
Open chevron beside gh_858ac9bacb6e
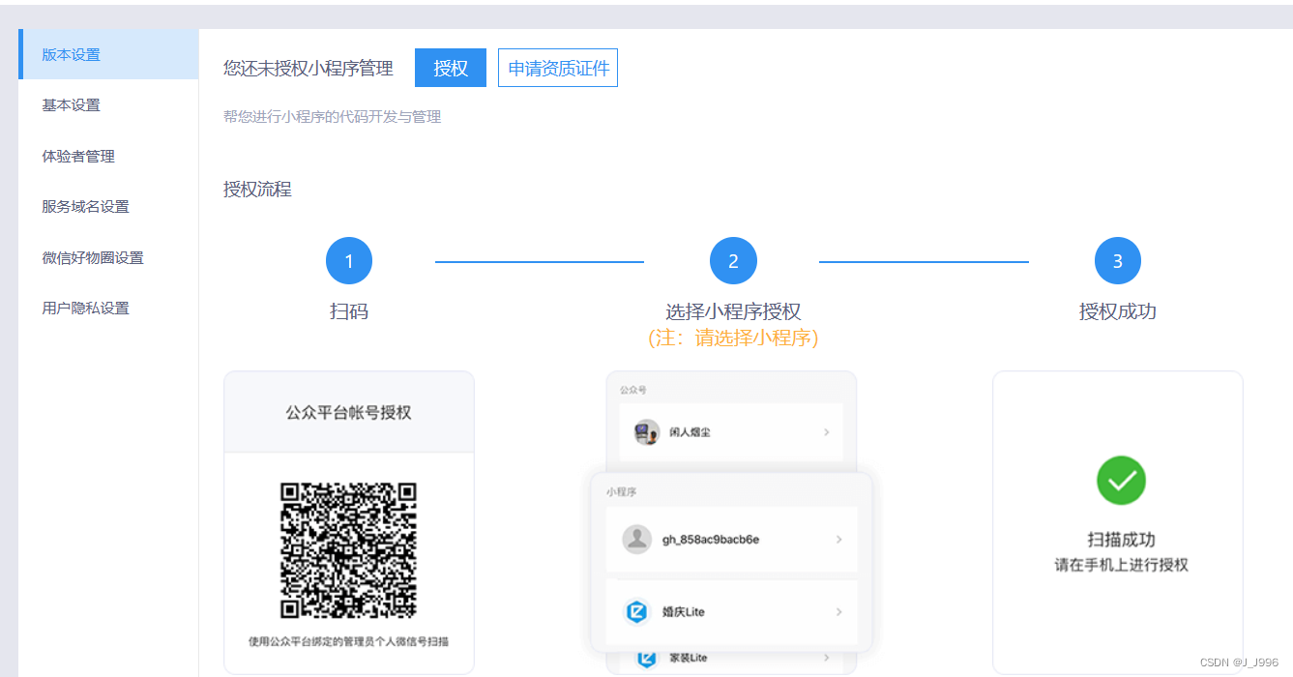pos(838,539)
